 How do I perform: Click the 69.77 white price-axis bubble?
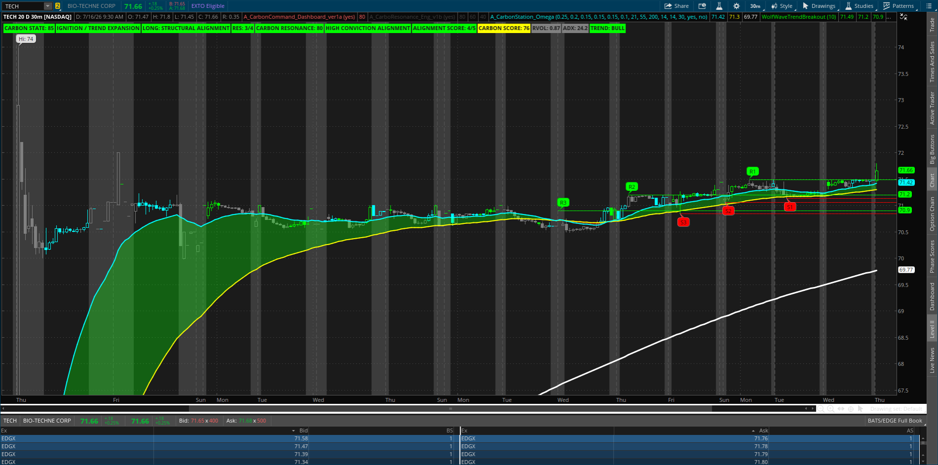[x=906, y=270]
